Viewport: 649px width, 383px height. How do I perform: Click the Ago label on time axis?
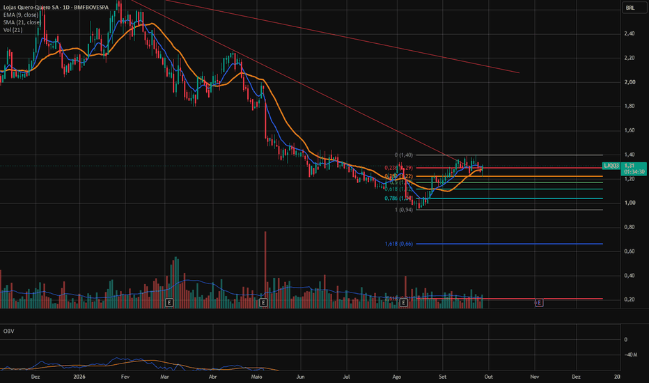(x=396, y=377)
